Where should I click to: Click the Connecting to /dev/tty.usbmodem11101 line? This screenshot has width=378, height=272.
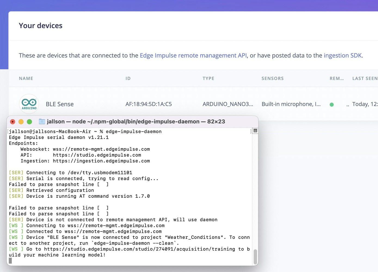tap(70, 173)
